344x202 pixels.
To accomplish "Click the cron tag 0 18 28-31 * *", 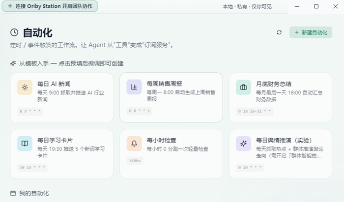I will click(255, 111).
